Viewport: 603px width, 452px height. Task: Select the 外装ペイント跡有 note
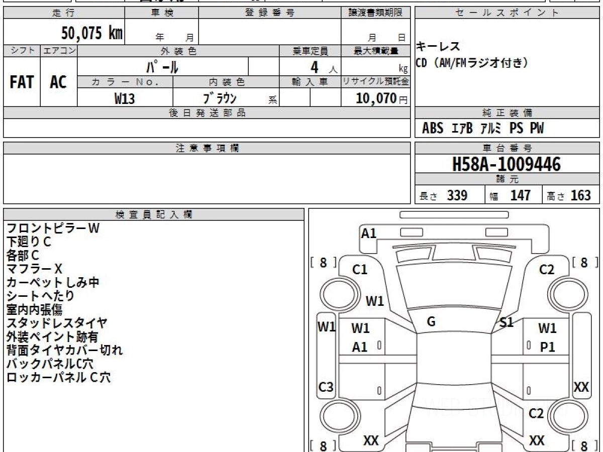[52, 337]
